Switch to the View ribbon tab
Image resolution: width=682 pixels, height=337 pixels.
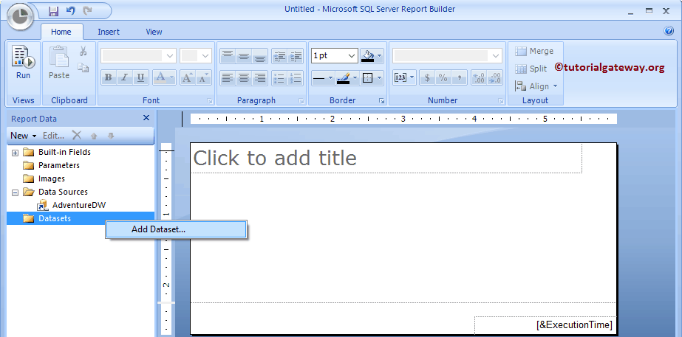(x=154, y=32)
